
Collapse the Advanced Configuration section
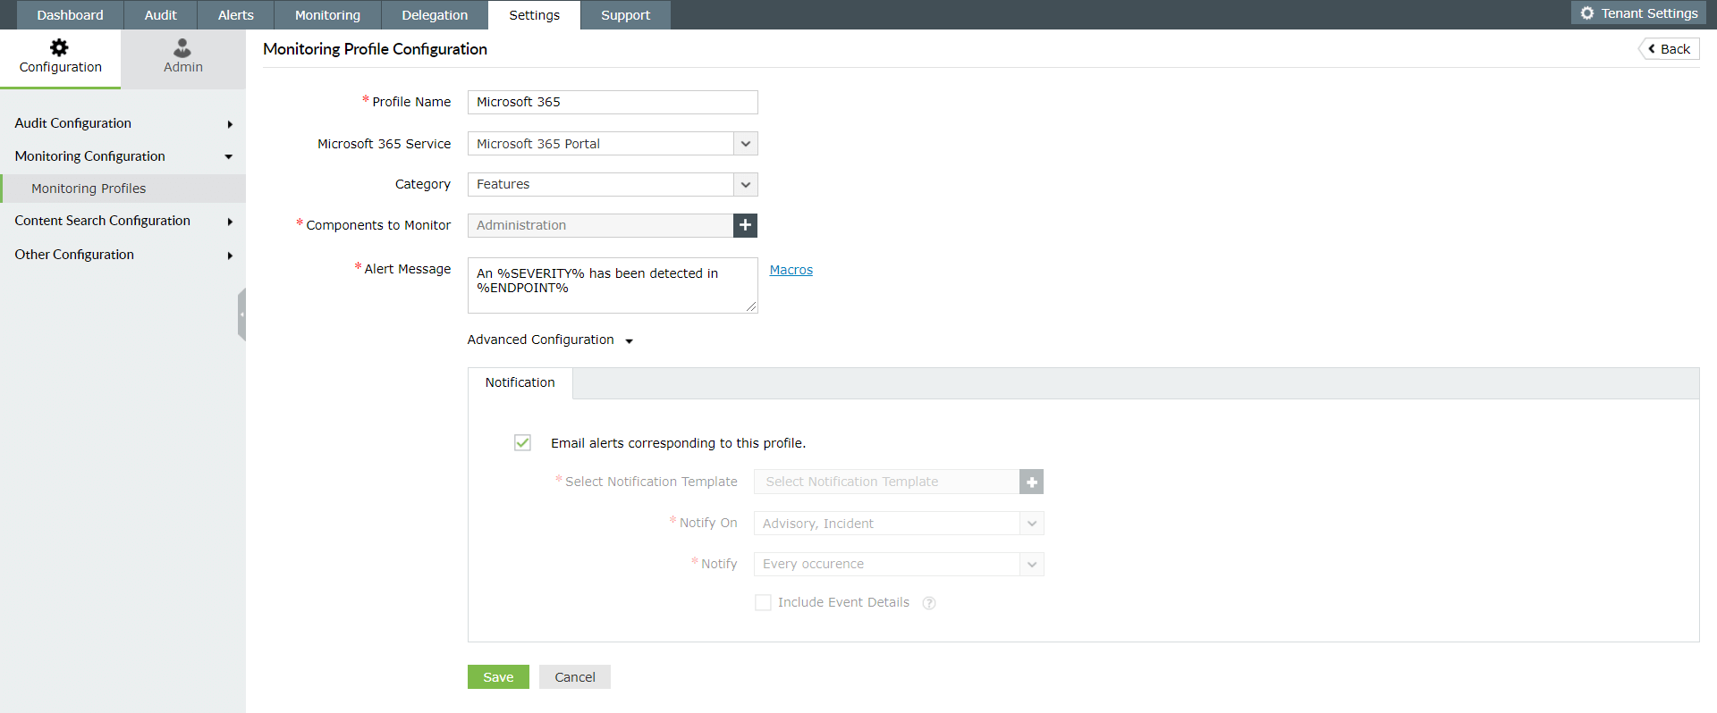(x=550, y=340)
